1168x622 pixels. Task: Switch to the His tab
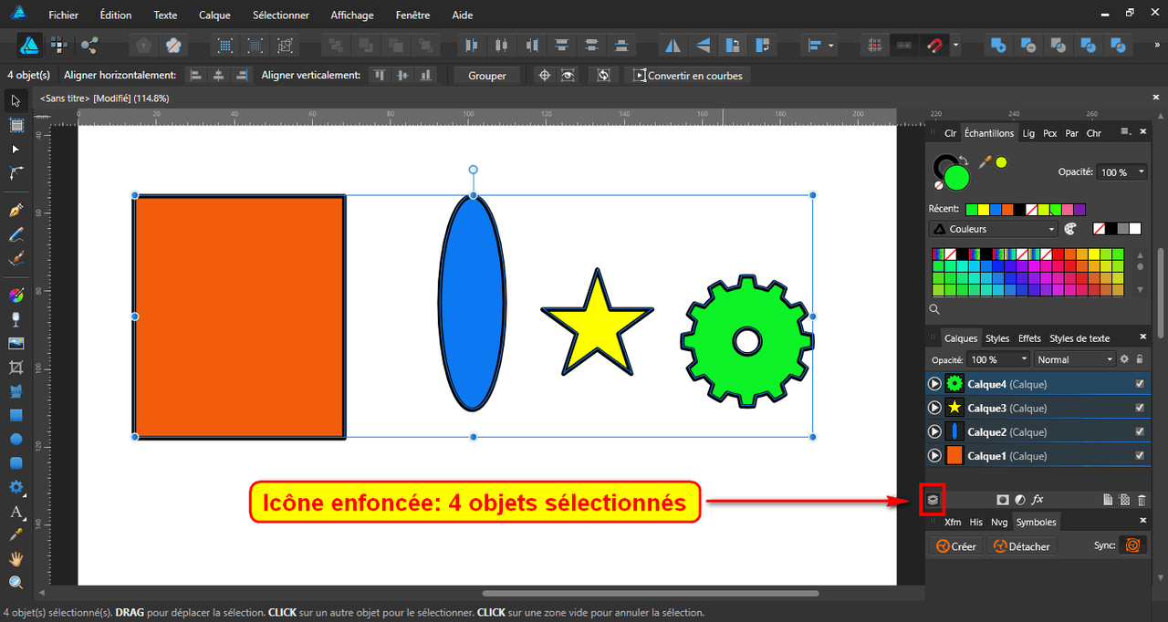point(976,522)
